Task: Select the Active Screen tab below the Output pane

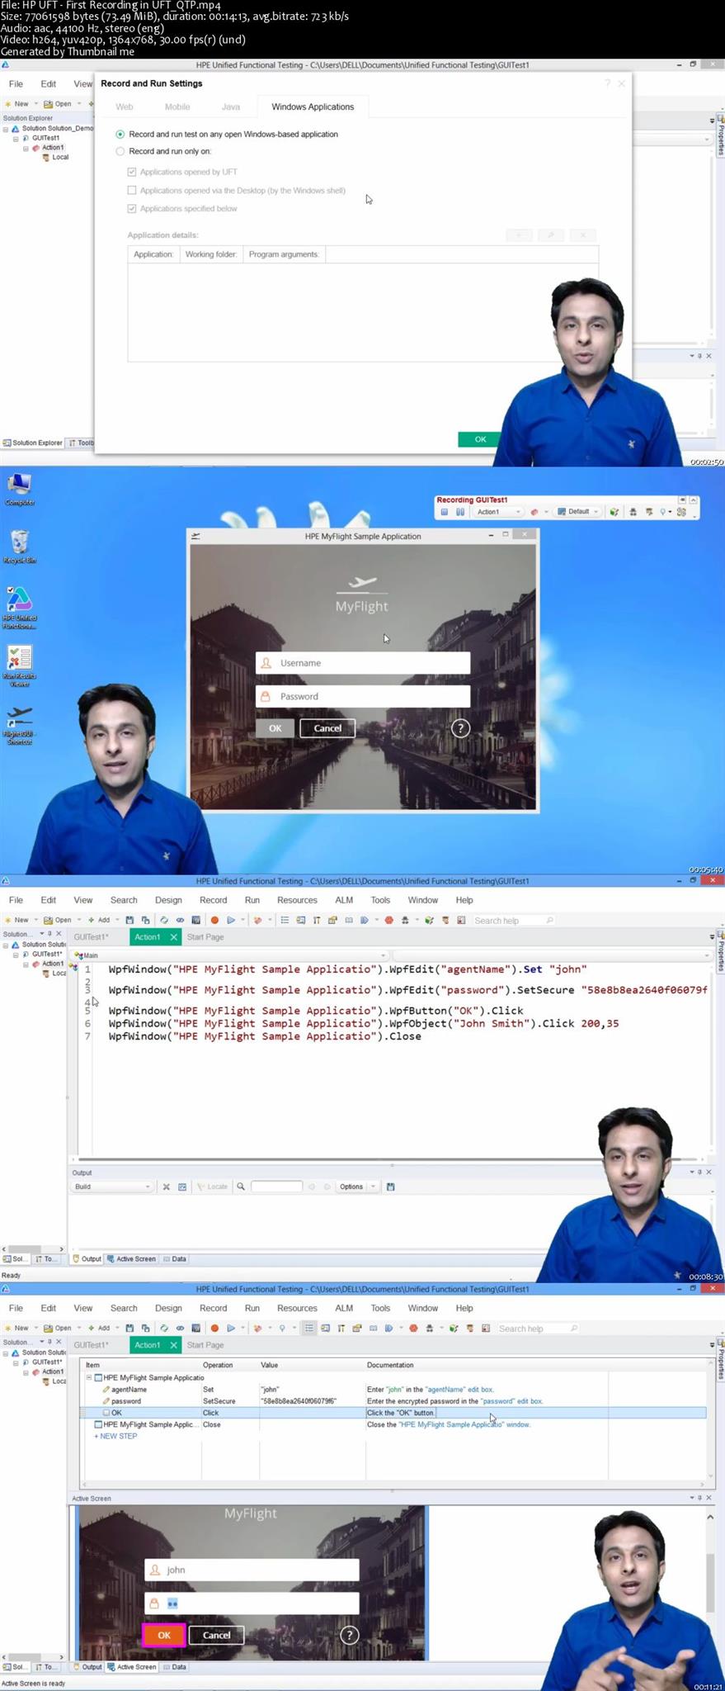Action: pos(131,1258)
